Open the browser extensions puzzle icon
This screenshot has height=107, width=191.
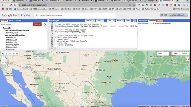pyautogui.click(x=175, y=5)
